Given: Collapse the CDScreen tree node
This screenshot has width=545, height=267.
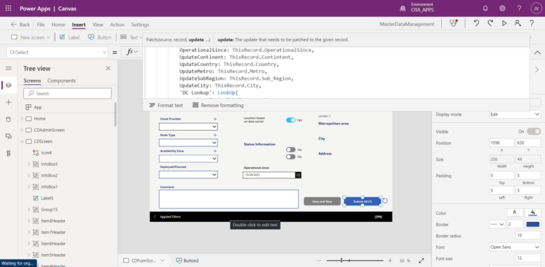Looking at the screenshot, I should [x=22, y=141].
